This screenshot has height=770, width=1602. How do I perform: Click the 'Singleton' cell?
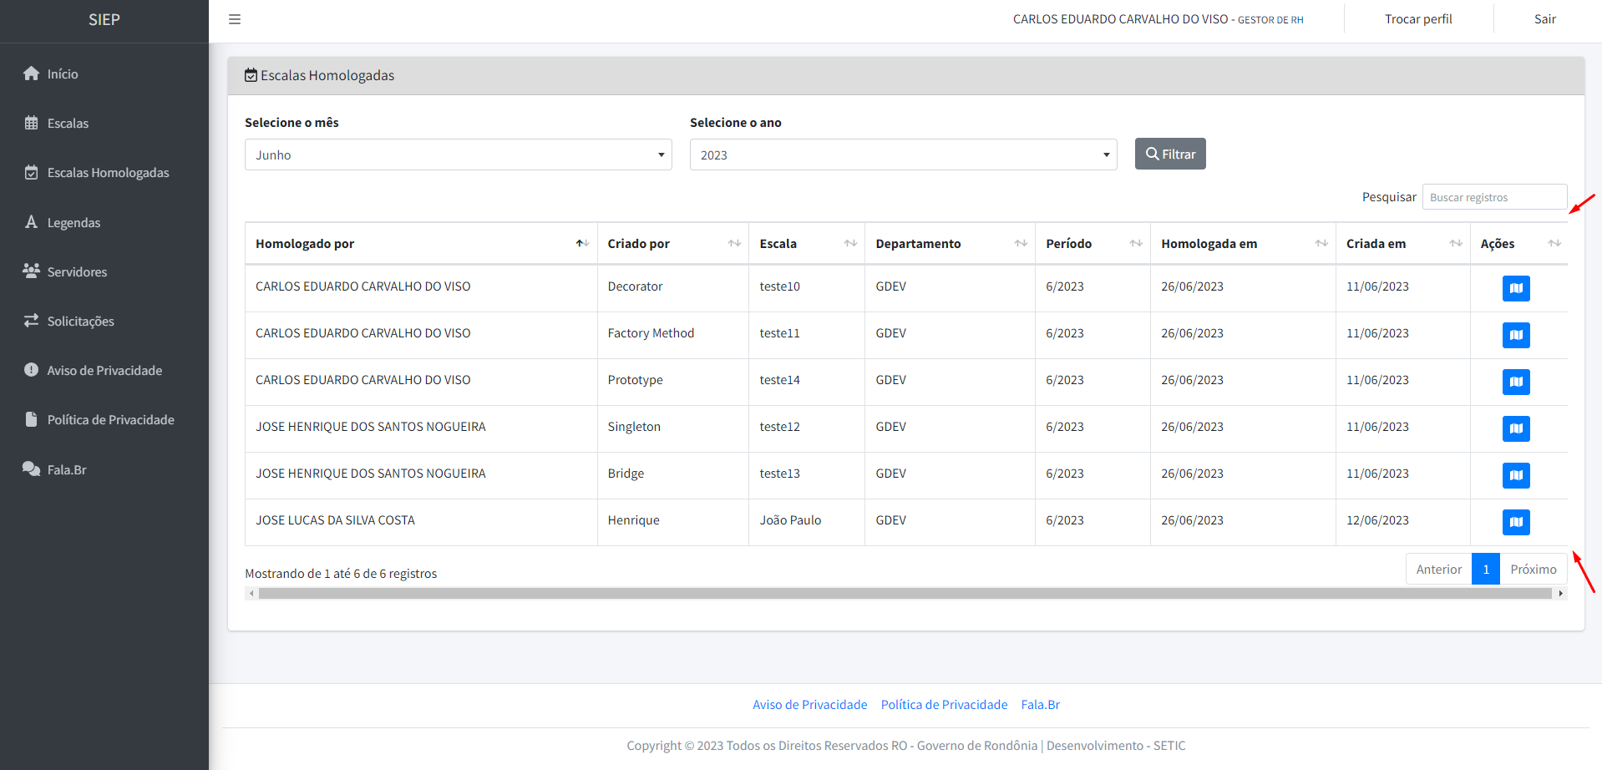click(672, 428)
